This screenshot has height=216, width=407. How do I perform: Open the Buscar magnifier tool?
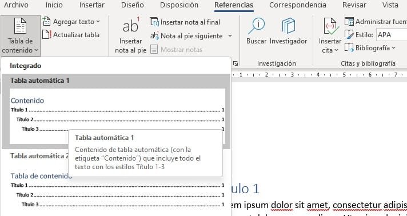click(x=256, y=26)
